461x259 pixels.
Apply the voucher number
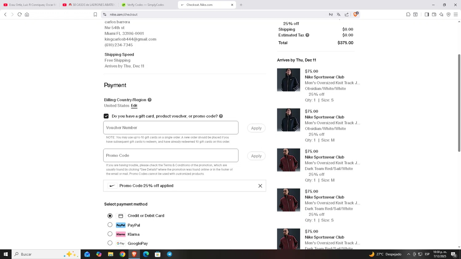click(x=256, y=128)
